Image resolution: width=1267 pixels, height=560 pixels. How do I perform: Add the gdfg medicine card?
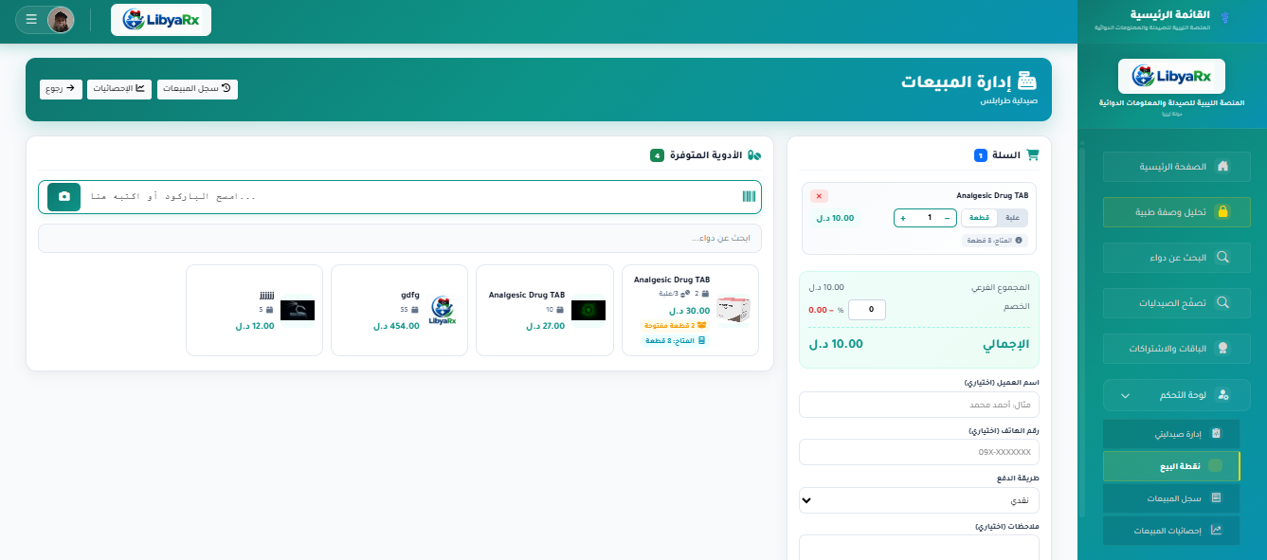(x=399, y=310)
